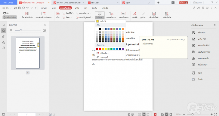Click the Export to PDF icon
The width and height of the screenshot is (219, 116).
point(194,45)
